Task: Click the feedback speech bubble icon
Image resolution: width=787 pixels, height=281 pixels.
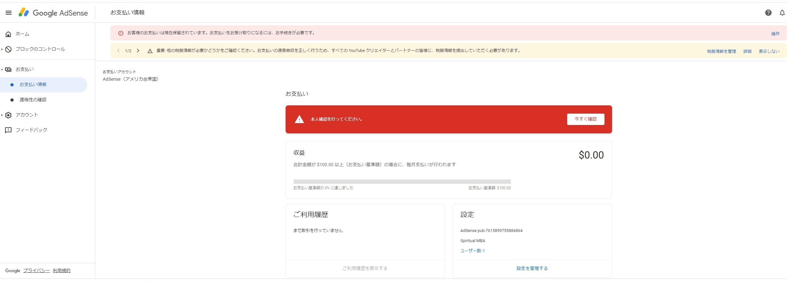Action: (9, 130)
